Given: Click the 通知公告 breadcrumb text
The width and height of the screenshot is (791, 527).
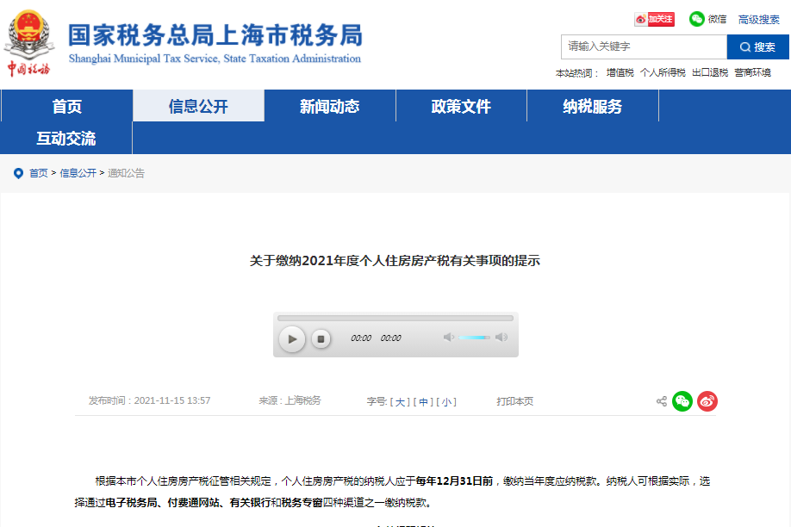Looking at the screenshot, I should [126, 173].
